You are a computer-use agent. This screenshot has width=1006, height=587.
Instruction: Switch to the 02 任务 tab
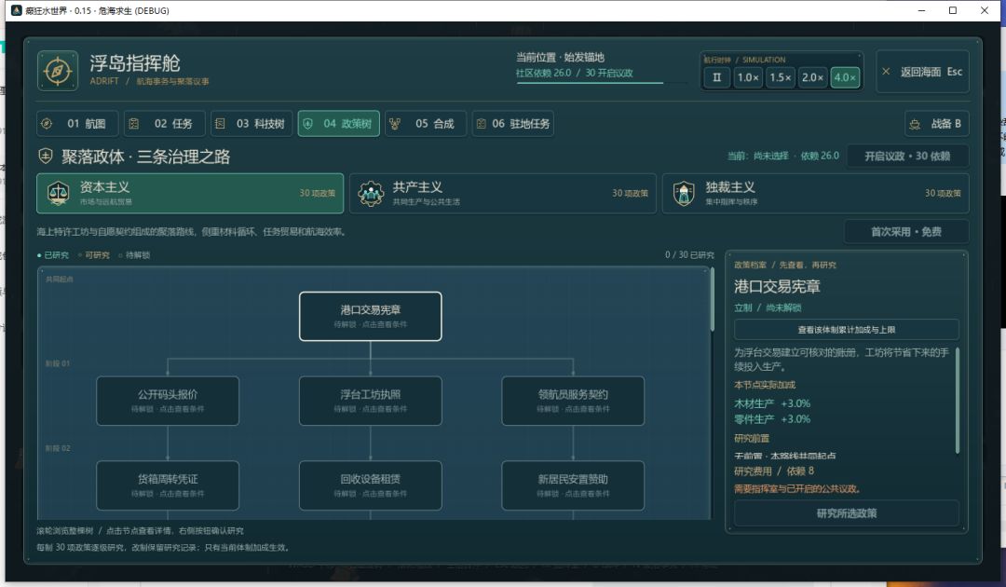pyautogui.click(x=165, y=124)
